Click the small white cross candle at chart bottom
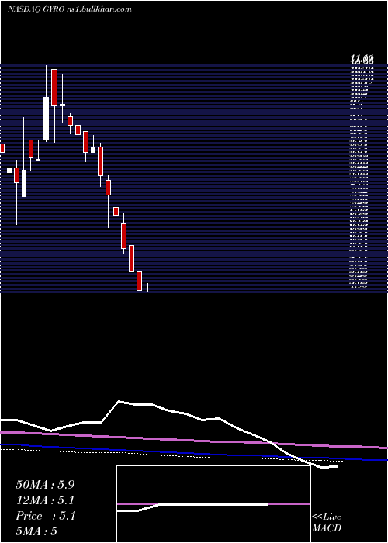 (148, 289)
